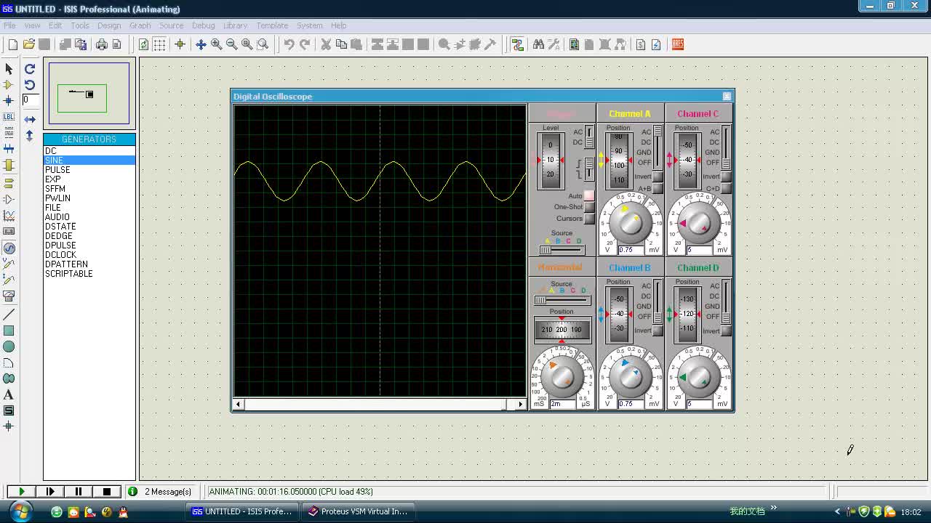This screenshot has height=523, width=931.
Task: Select 2D line graphics tool
Action: click(x=9, y=315)
